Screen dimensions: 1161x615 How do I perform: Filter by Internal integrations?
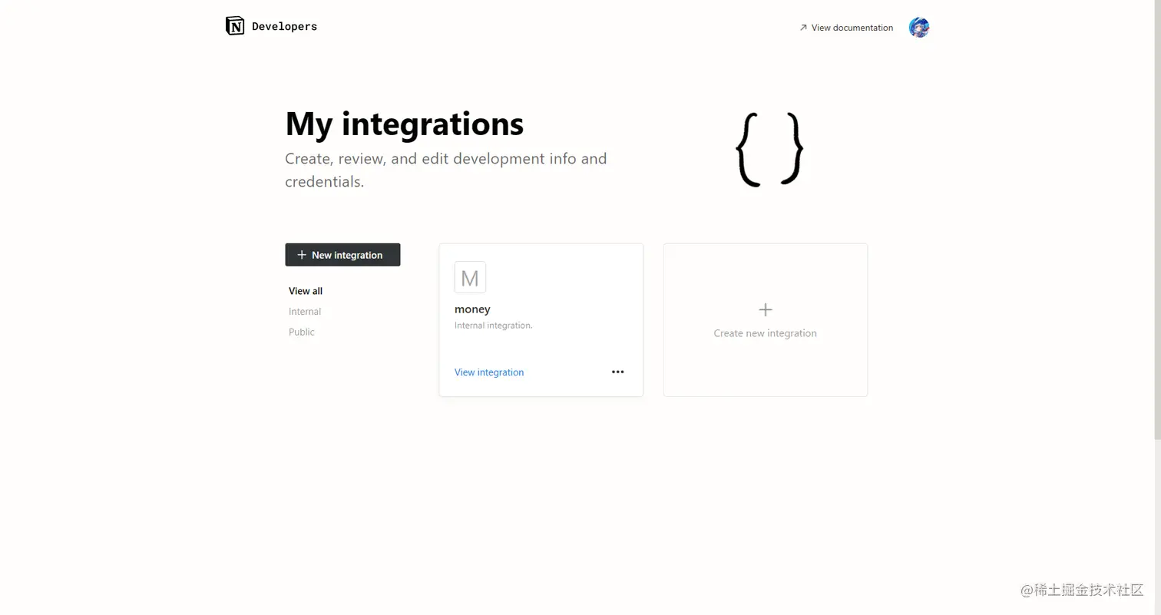click(x=305, y=312)
